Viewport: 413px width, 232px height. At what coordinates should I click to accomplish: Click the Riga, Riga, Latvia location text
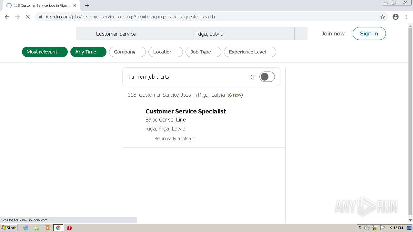pyautogui.click(x=165, y=129)
